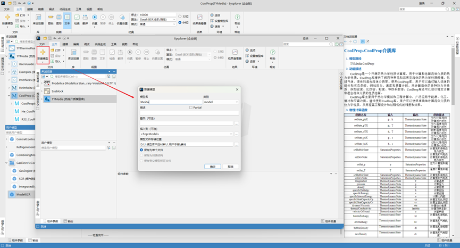Open 模式 dropdown in back window ribbon

click(157, 24)
